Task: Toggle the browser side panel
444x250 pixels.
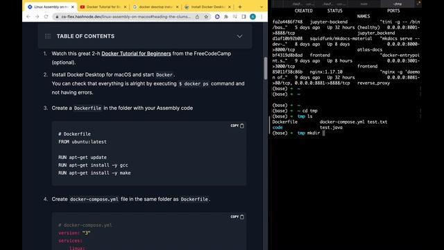Action: pyautogui.click(x=244, y=17)
